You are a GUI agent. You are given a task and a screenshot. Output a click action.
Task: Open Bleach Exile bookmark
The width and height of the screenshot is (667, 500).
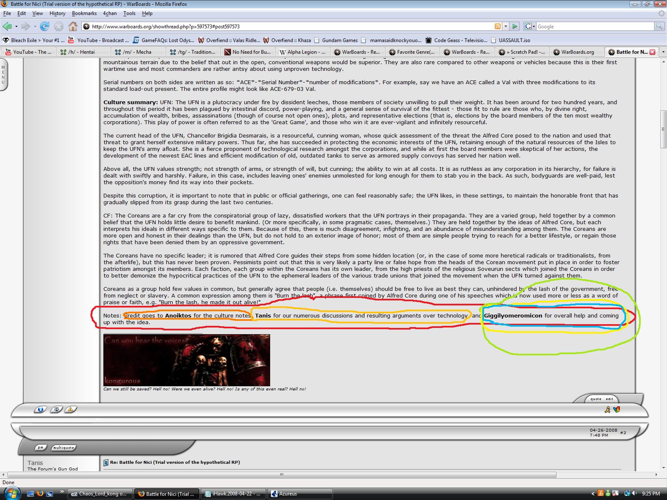pos(34,40)
